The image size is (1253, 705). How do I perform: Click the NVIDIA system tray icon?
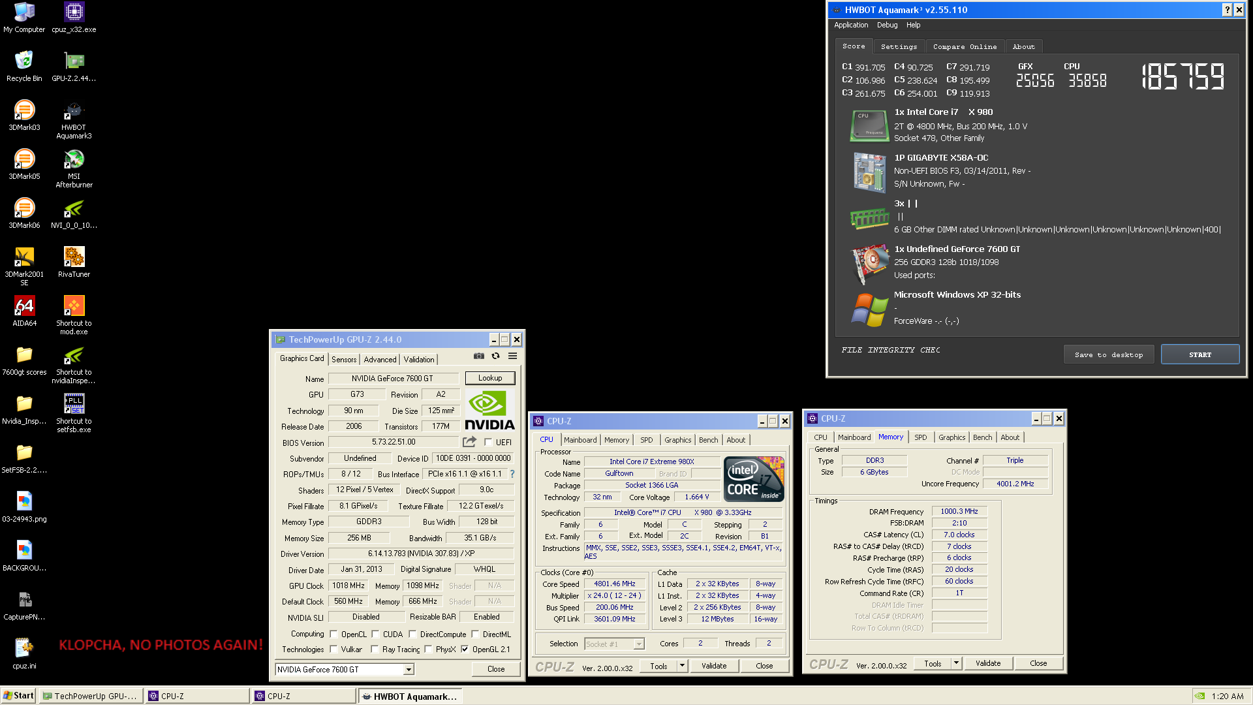click(x=1200, y=696)
